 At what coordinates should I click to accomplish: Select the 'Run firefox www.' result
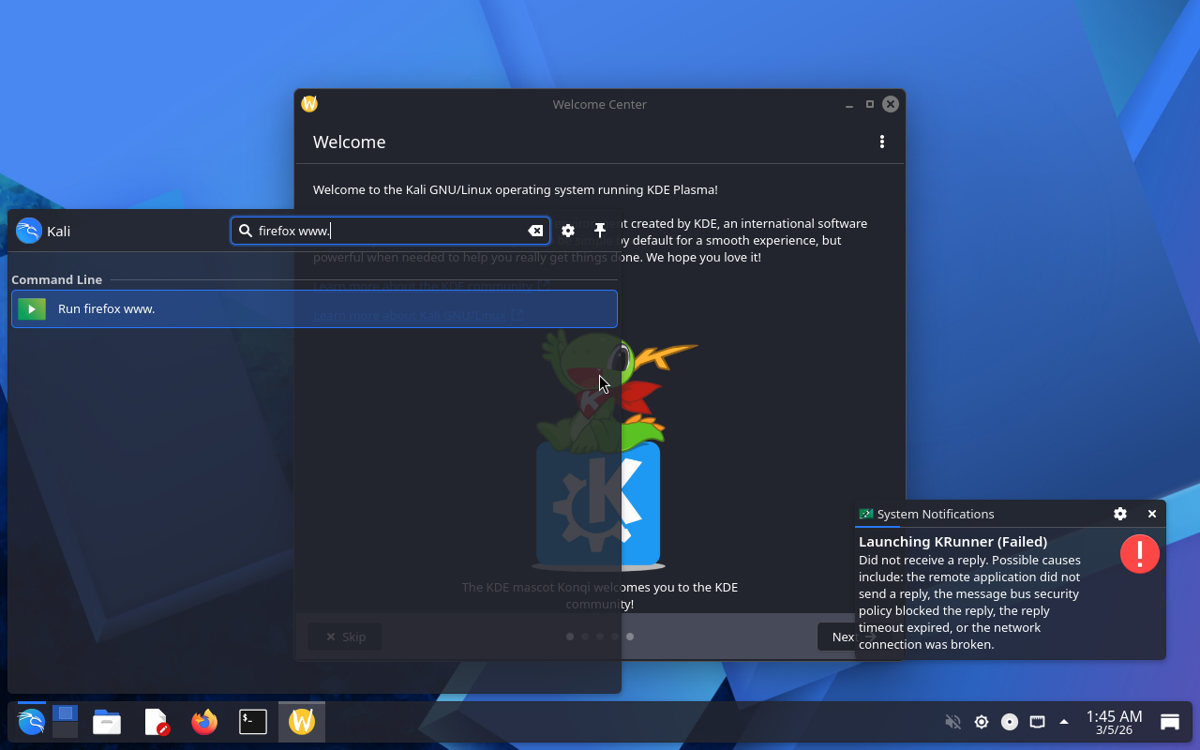(x=314, y=308)
